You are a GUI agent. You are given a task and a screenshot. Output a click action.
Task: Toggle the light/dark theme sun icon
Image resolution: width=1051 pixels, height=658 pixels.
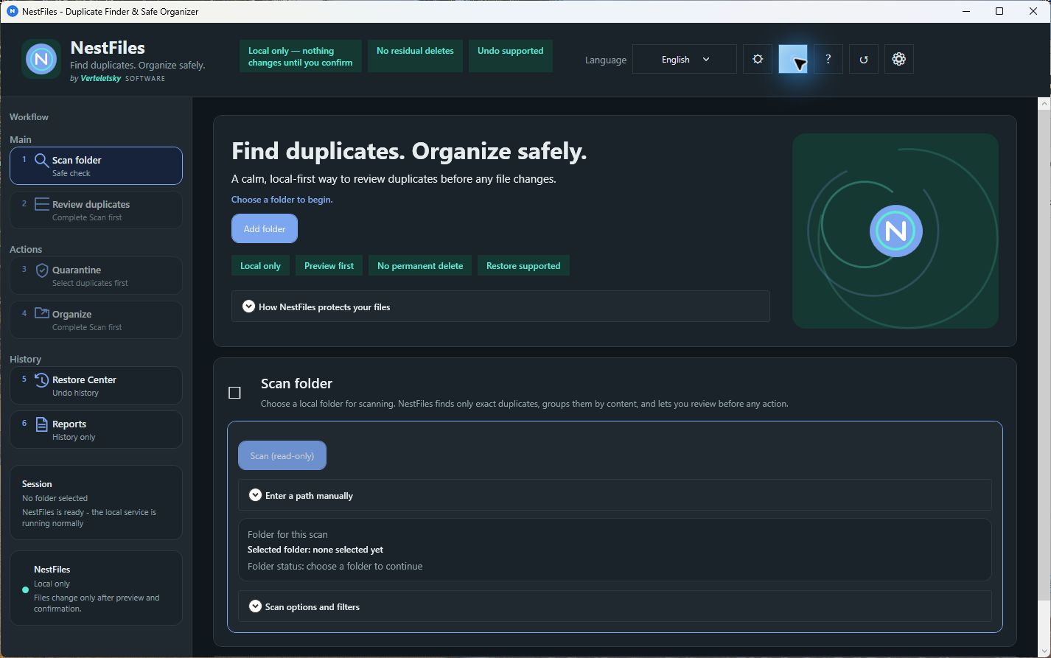(758, 59)
